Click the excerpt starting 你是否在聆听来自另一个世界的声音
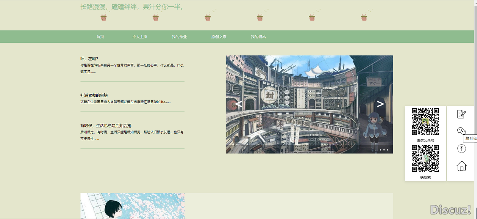477x219 pixels. (132, 68)
